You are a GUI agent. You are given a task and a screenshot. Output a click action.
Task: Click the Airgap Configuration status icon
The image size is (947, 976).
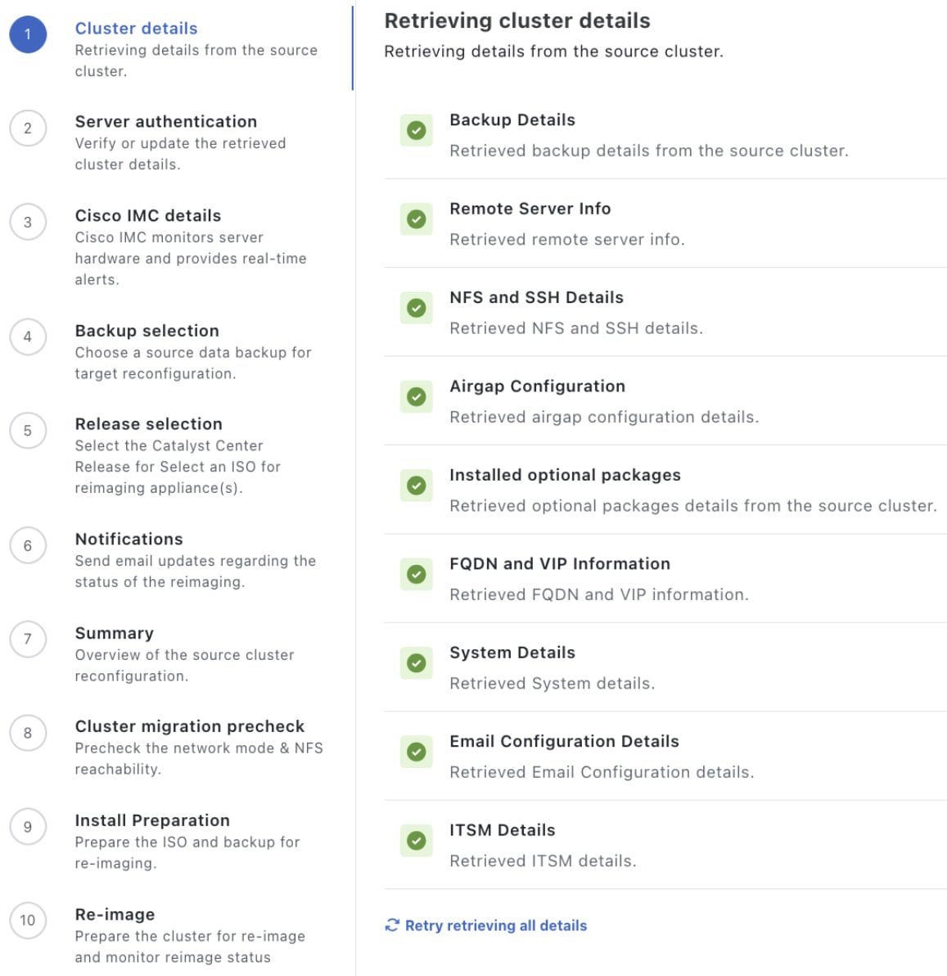[x=416, y=397]
